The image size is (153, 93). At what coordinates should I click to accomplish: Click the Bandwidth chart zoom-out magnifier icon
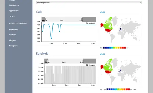pyautogui.click(x=87, y=65)
